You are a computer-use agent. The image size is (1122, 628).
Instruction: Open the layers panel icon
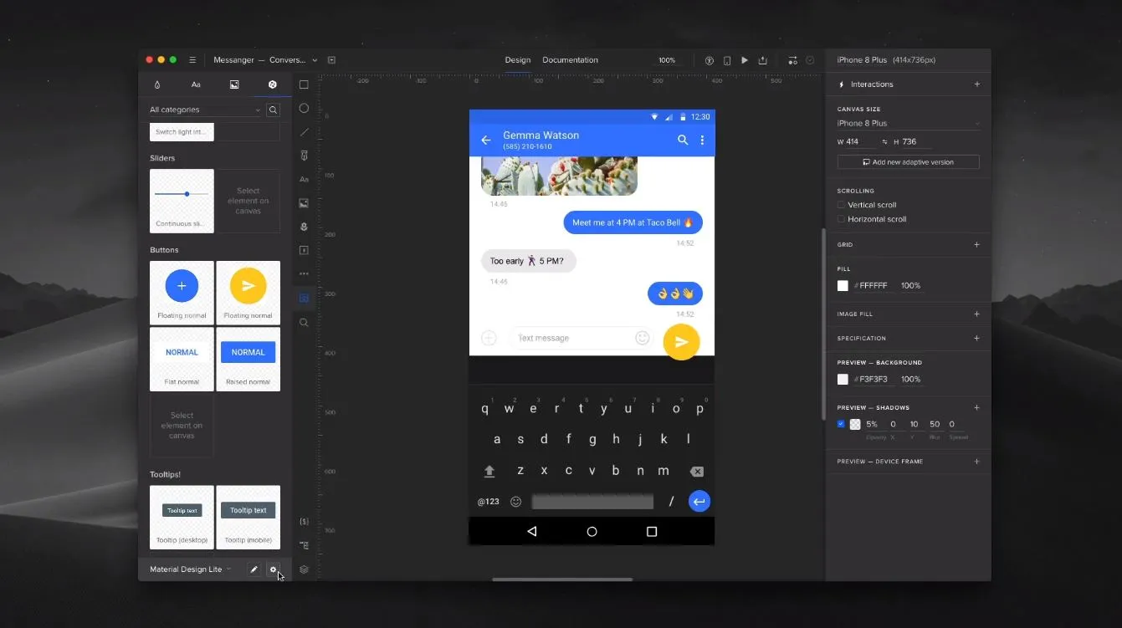(x=304, y=569)
